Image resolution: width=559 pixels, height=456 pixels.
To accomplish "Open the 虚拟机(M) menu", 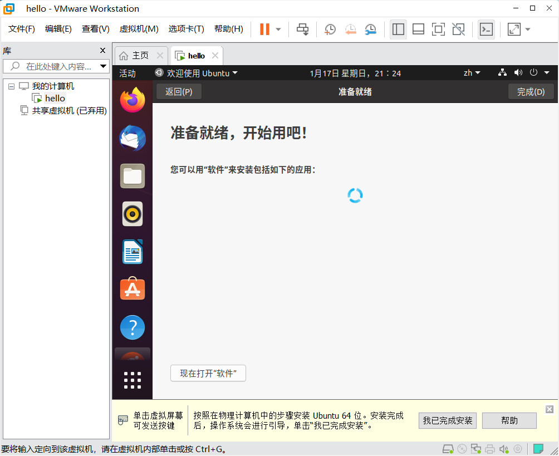I will (x=139, y=29).
